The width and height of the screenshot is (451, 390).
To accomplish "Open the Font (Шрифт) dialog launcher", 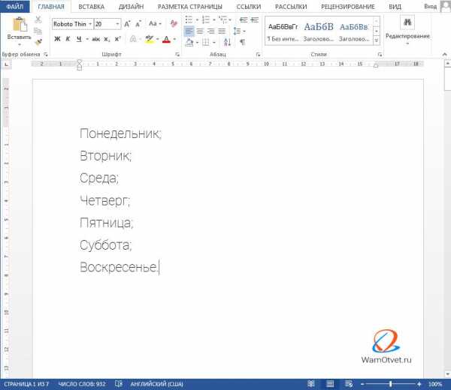I will click(177, 54).
